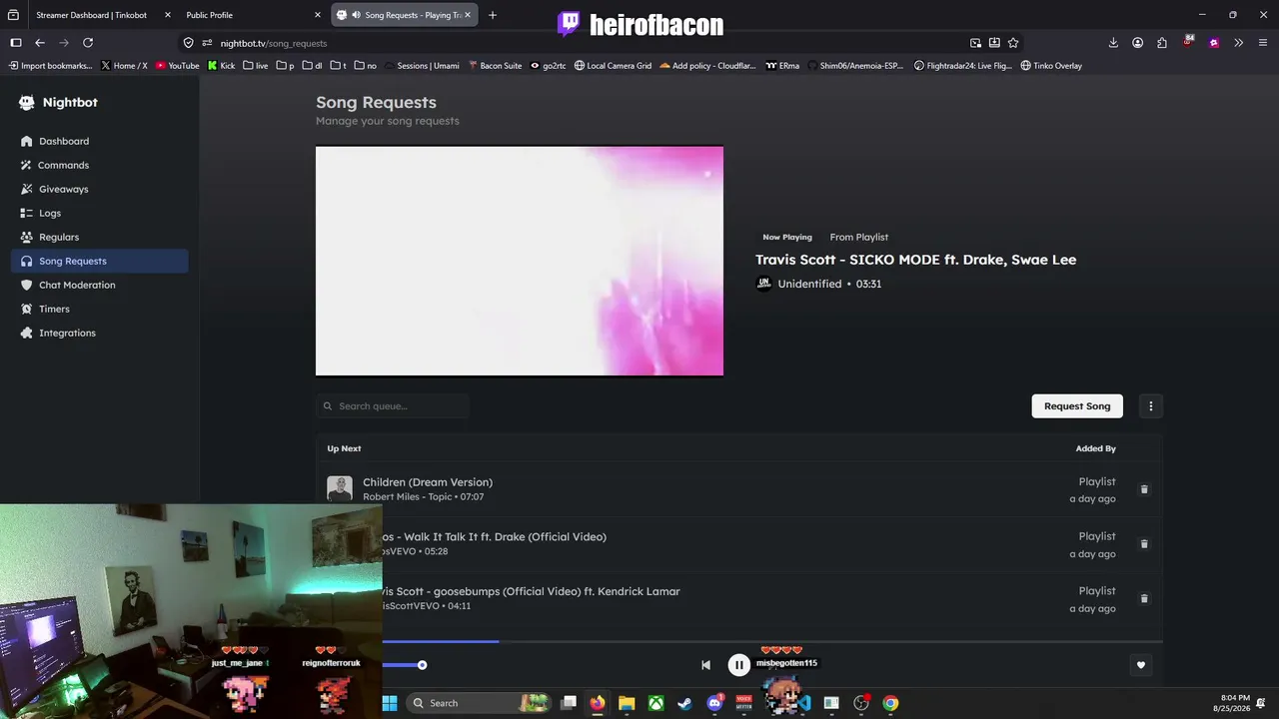Open the browser downloads panel

point(1113,43)
